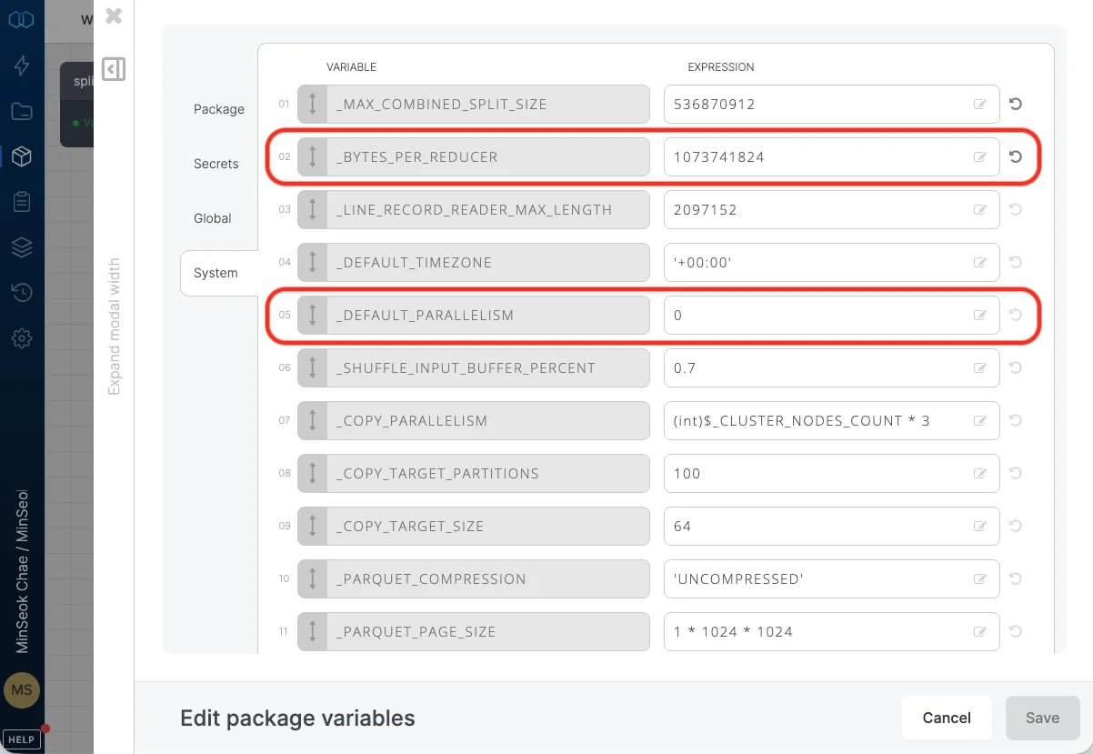Click reorder handle for _BYTES_PER_REDUCER

(313, 156)
